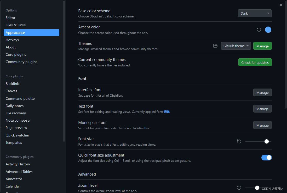The height and width of the screenshot is (193, 287).
Task: Reset zoom level using restore icon
Action: pos(239,188)
